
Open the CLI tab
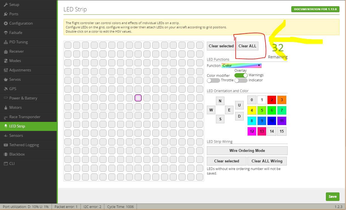pyautogui.click(x=28, y=164)
